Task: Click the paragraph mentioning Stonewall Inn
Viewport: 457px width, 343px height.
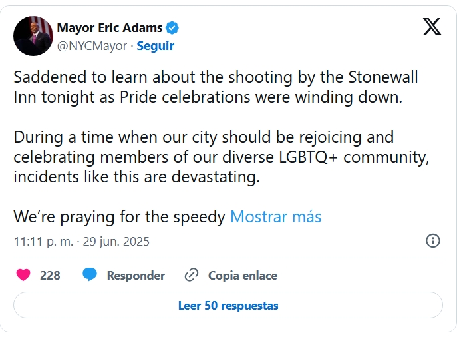Action: pos(216,87)
